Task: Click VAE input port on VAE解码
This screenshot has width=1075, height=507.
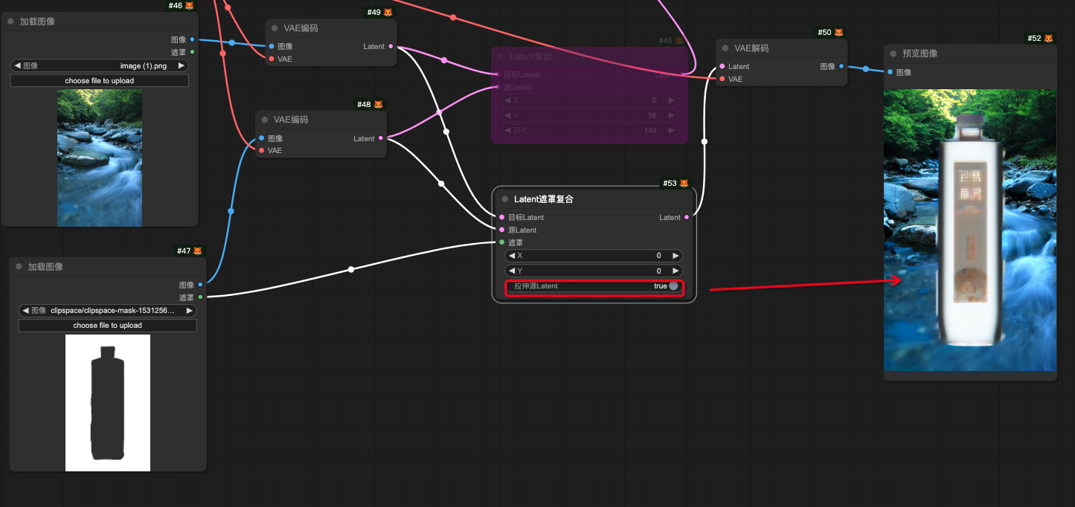Action: pos(722,79)
